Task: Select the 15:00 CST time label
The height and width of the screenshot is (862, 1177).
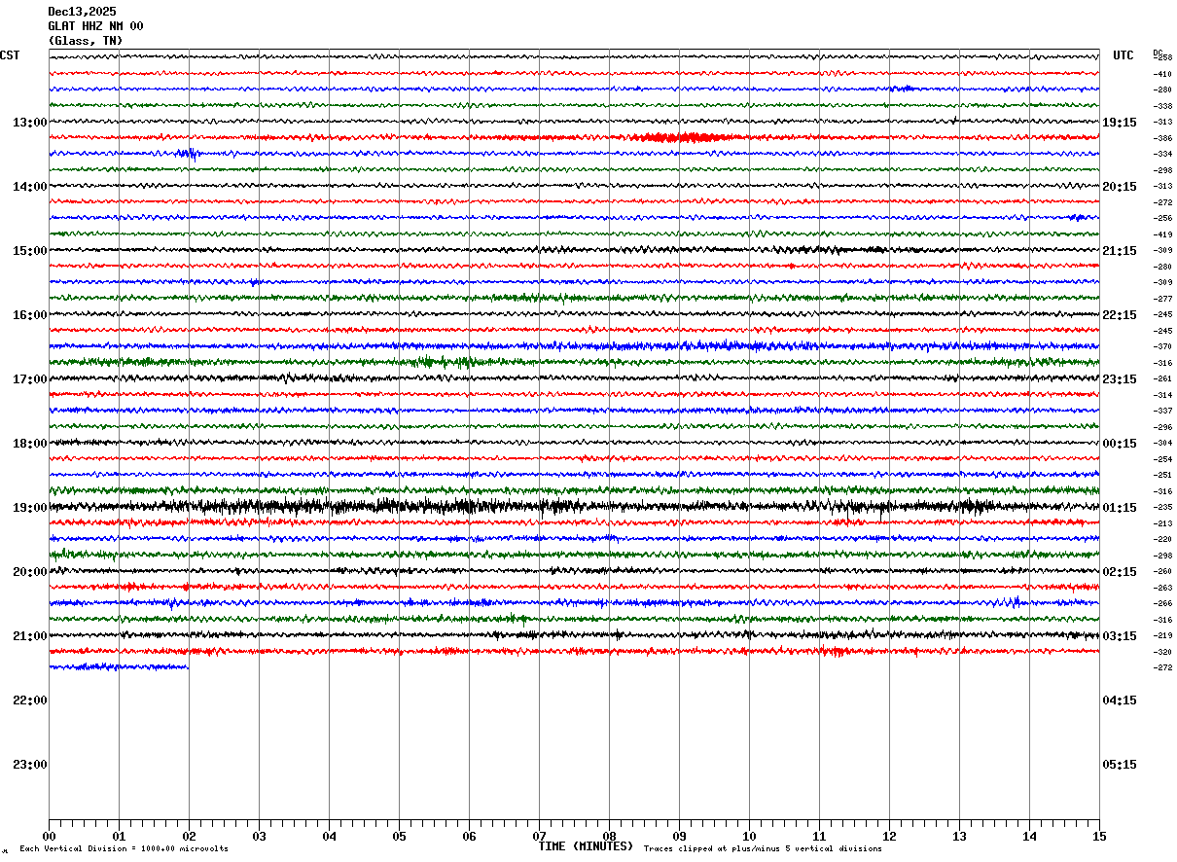Action: 29,251
